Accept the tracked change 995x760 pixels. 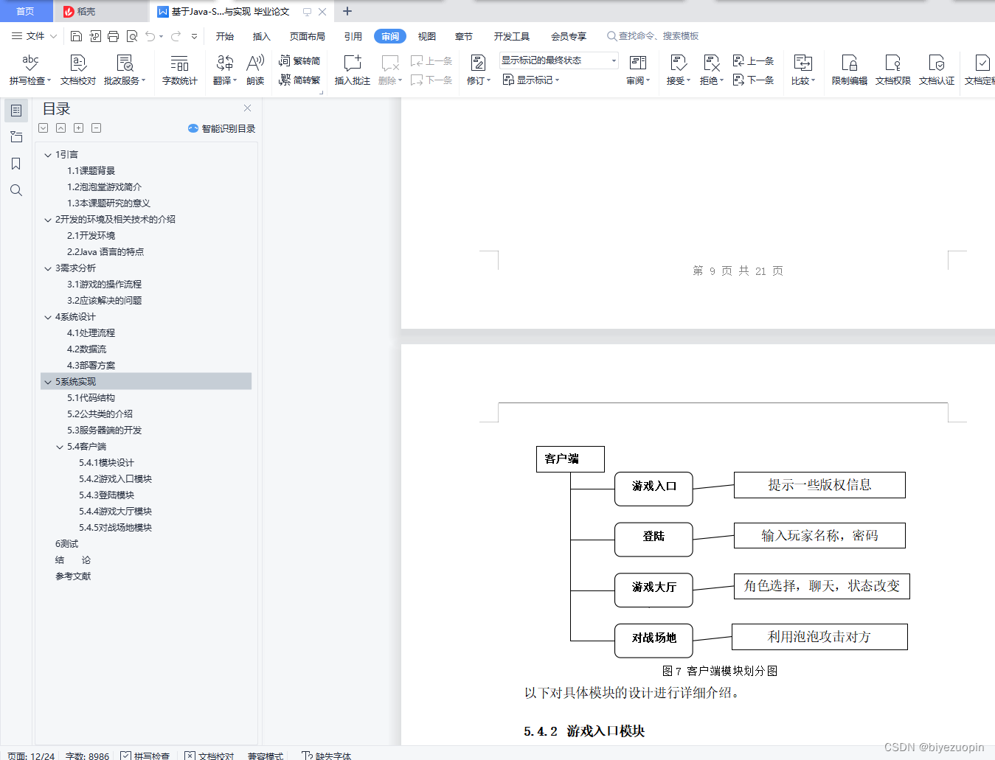coord(679,70)
